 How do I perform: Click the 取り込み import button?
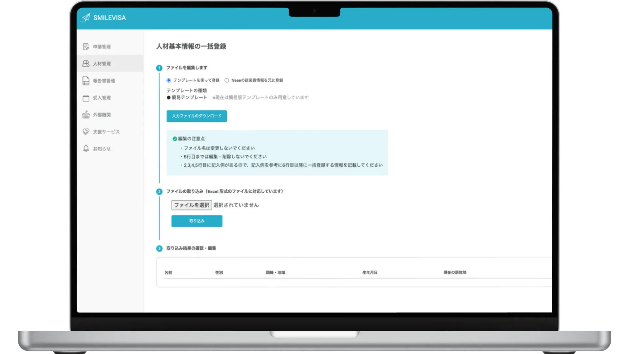pos(197,221)
